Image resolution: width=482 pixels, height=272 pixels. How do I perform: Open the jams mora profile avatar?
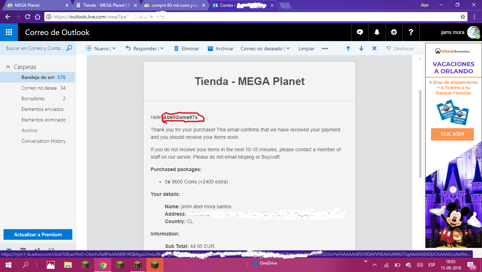[473, 32]
